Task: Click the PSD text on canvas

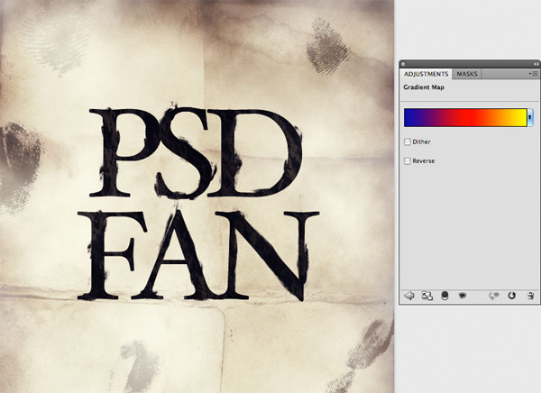Action: coord(196,151)
